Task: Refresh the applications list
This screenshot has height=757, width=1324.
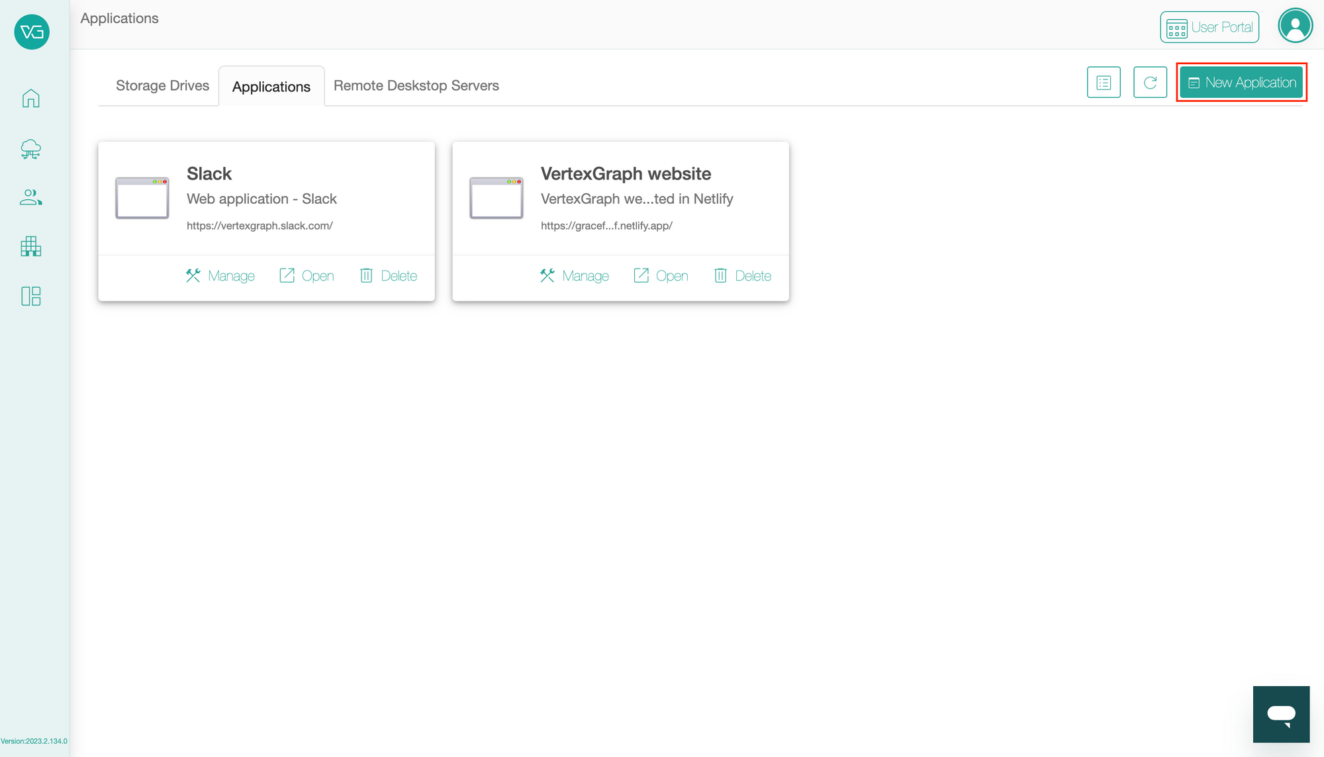Action: [1150, 83]
